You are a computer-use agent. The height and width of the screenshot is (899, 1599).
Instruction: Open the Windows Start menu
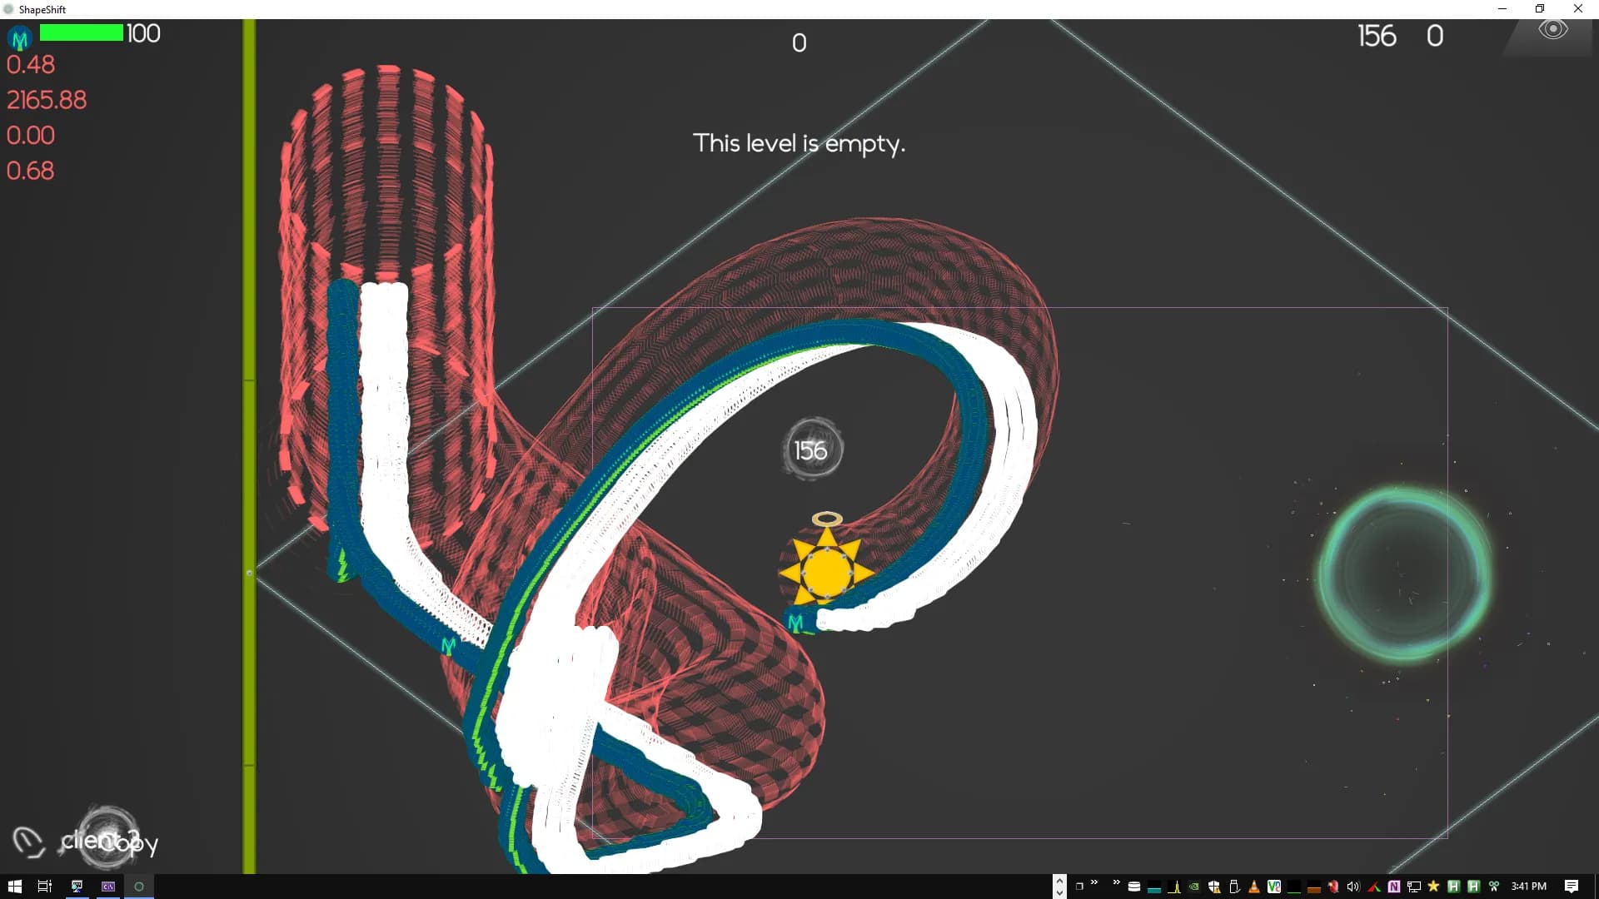pos(14,887)
